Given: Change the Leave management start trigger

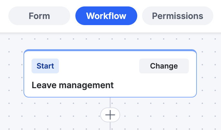Looking at the screenshot, I should click(164, 66).
